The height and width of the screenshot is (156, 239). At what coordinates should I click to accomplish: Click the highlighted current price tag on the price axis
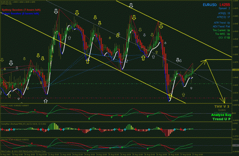235,70
